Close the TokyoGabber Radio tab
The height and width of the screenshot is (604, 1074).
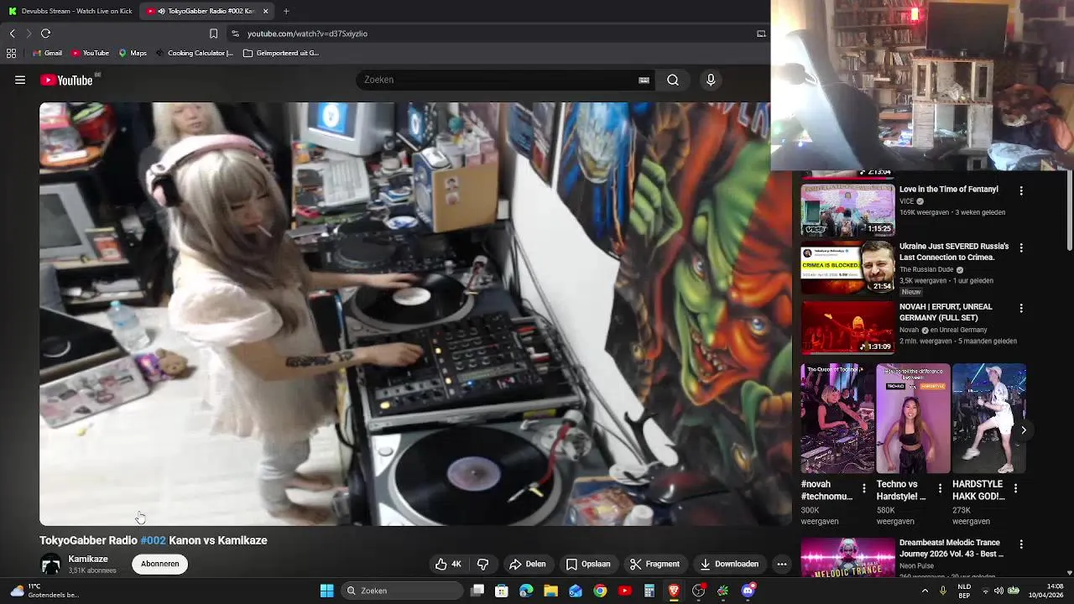tap(266, 11)
